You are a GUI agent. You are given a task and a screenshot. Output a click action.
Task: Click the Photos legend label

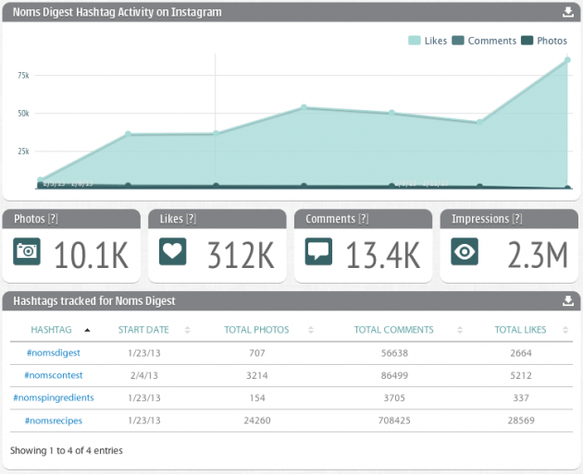point(552,41)
